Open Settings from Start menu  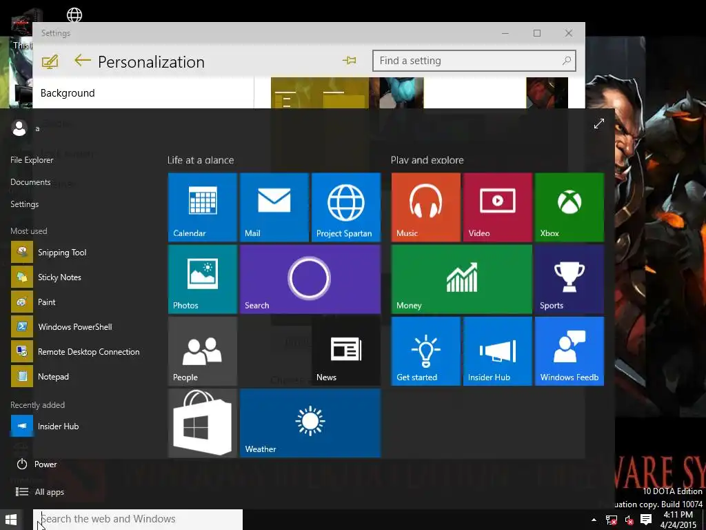(25, 204)
